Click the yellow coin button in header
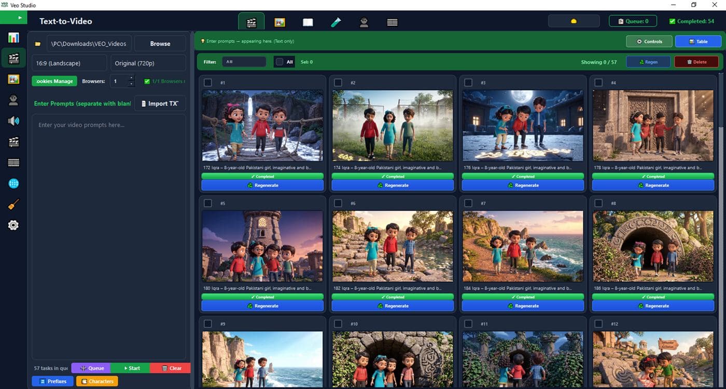Viewport: 726px width, 389px height. tap(574, 21)
